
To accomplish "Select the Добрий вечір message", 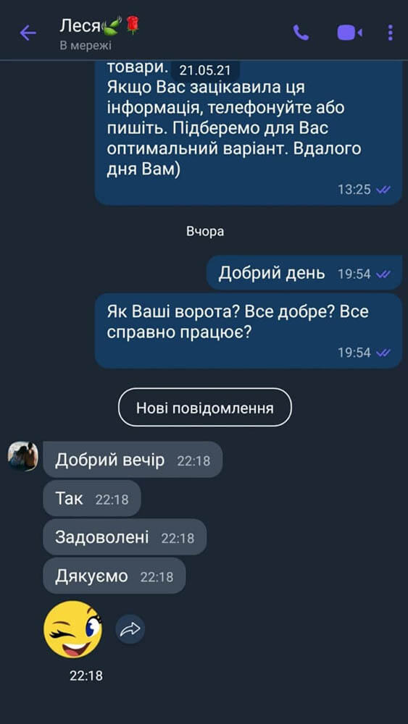I will coord(133,460).
